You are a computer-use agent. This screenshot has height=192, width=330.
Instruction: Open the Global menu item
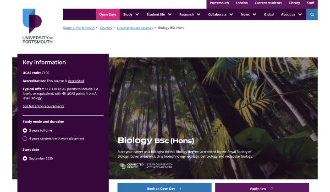coord(269,15)
